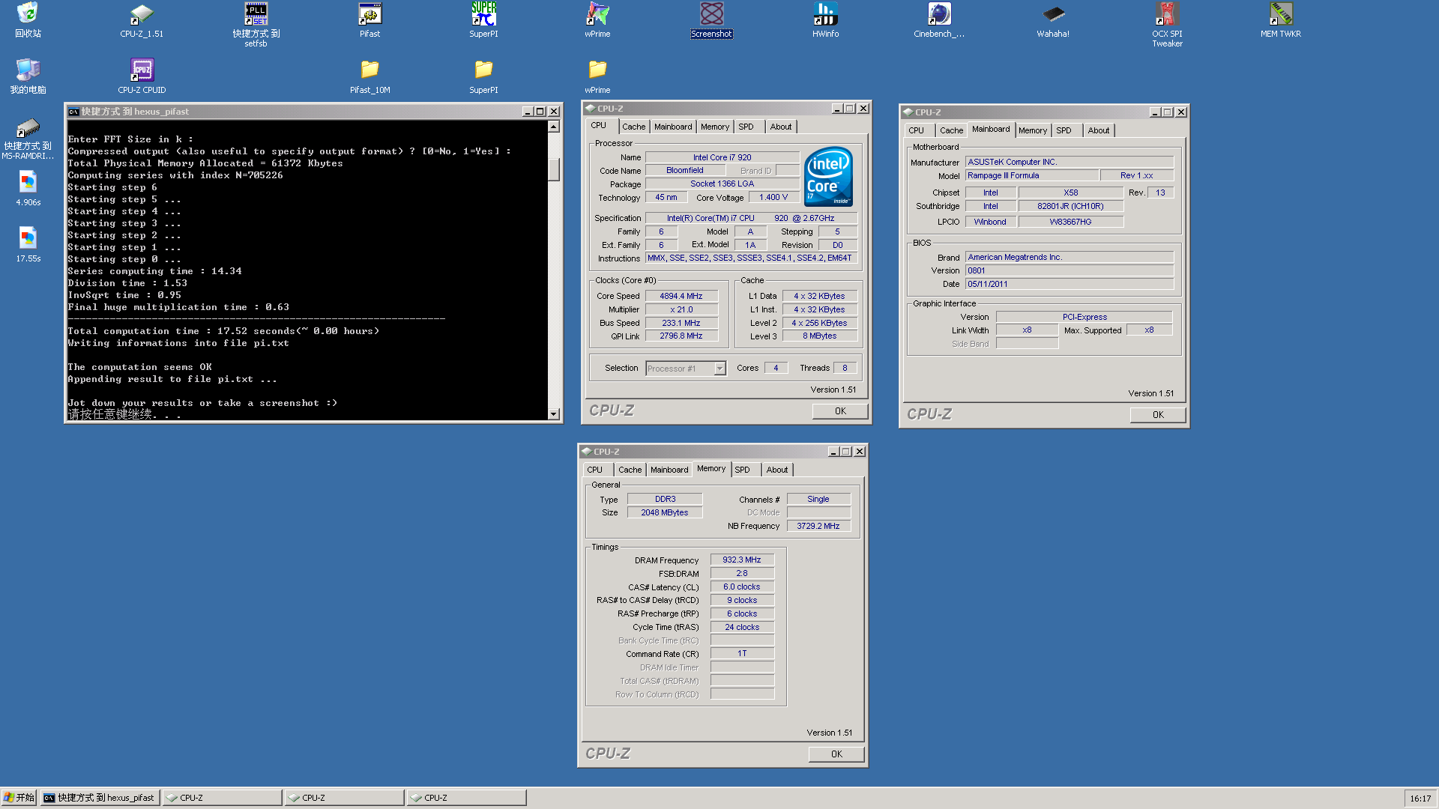Screen dimensions: 1439x809
Task: Select the Multiplier x 21.0 value
Action: (x=681, y=309)
